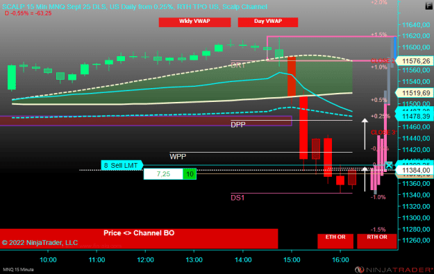Click the F icon in the chart corner
The width and height of the screenshot is (434, 274).
tap(429, 6)
